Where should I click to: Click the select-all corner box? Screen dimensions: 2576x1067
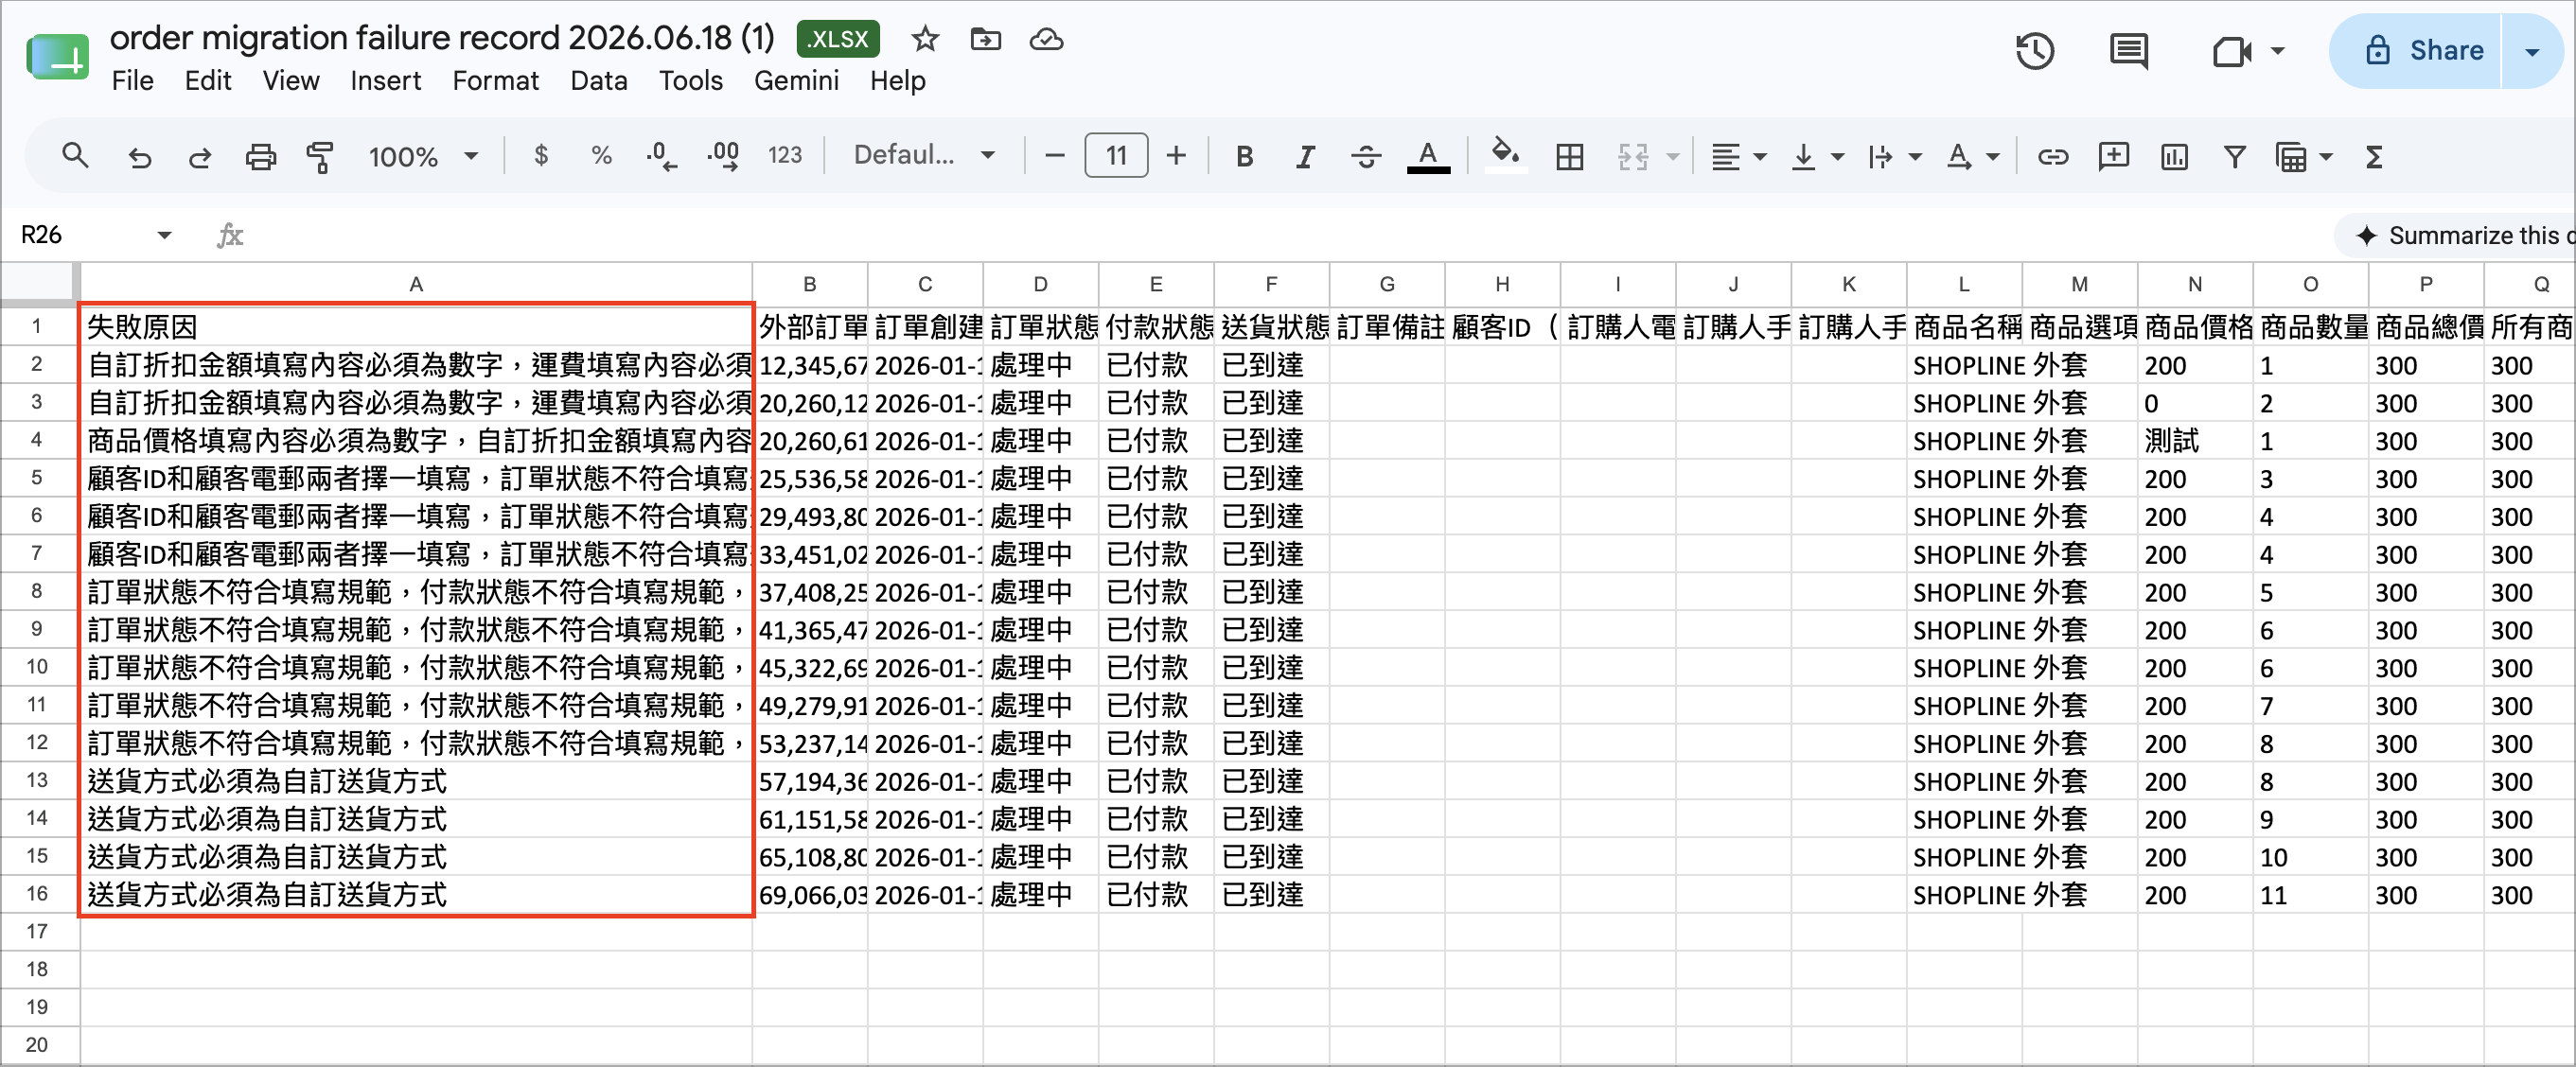click(38, 284)
